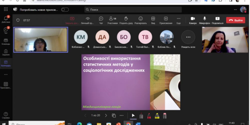250x125 pixels.
Task: Select the red pen annotation tool
Action: point(149,115)
